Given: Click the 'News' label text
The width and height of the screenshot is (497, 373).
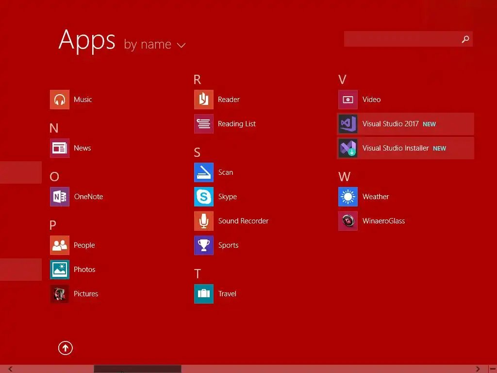Looking at the screenshot, I should [x=83, y=148].
